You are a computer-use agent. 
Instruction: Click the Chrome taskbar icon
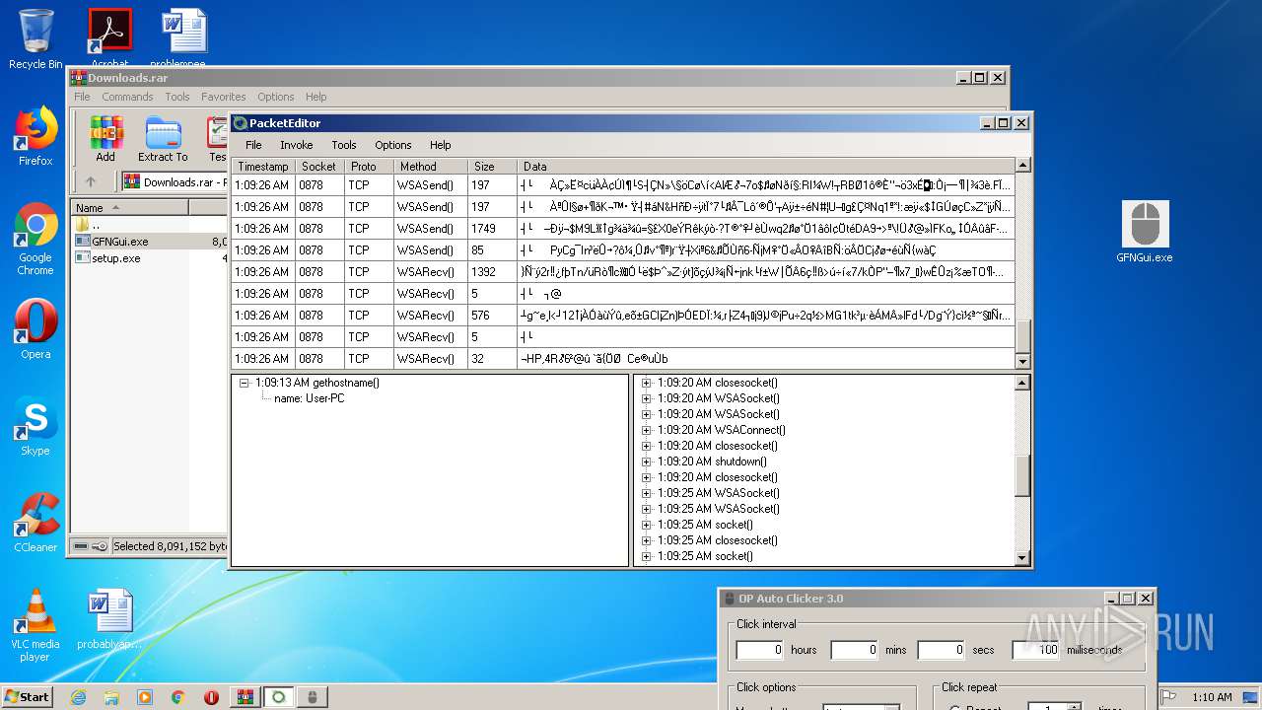[x=178, y=697]
